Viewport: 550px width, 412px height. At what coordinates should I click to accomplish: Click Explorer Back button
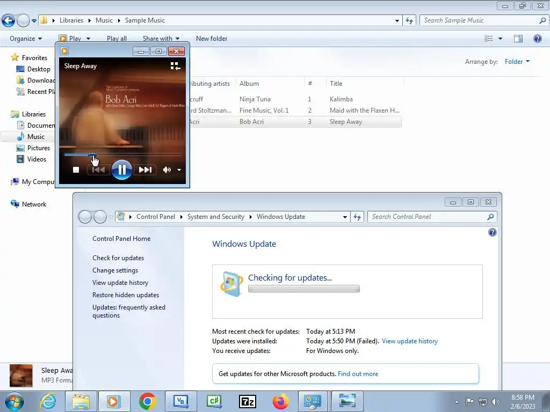[x=9, y=21]
